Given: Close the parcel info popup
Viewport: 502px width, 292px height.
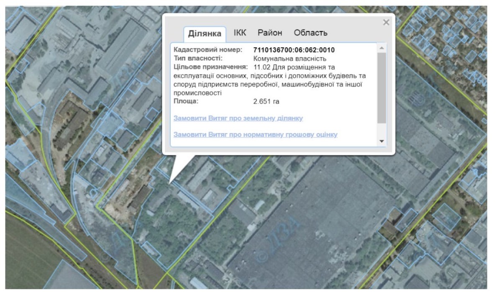Looking at the screenshot, I should [x=386, y=23].
